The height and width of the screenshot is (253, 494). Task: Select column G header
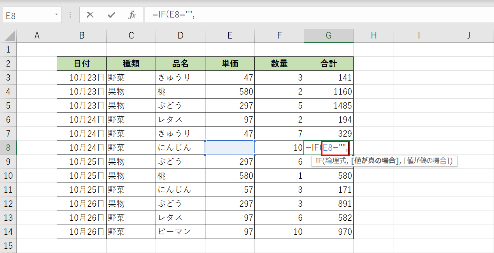click(x=328, y=35)
